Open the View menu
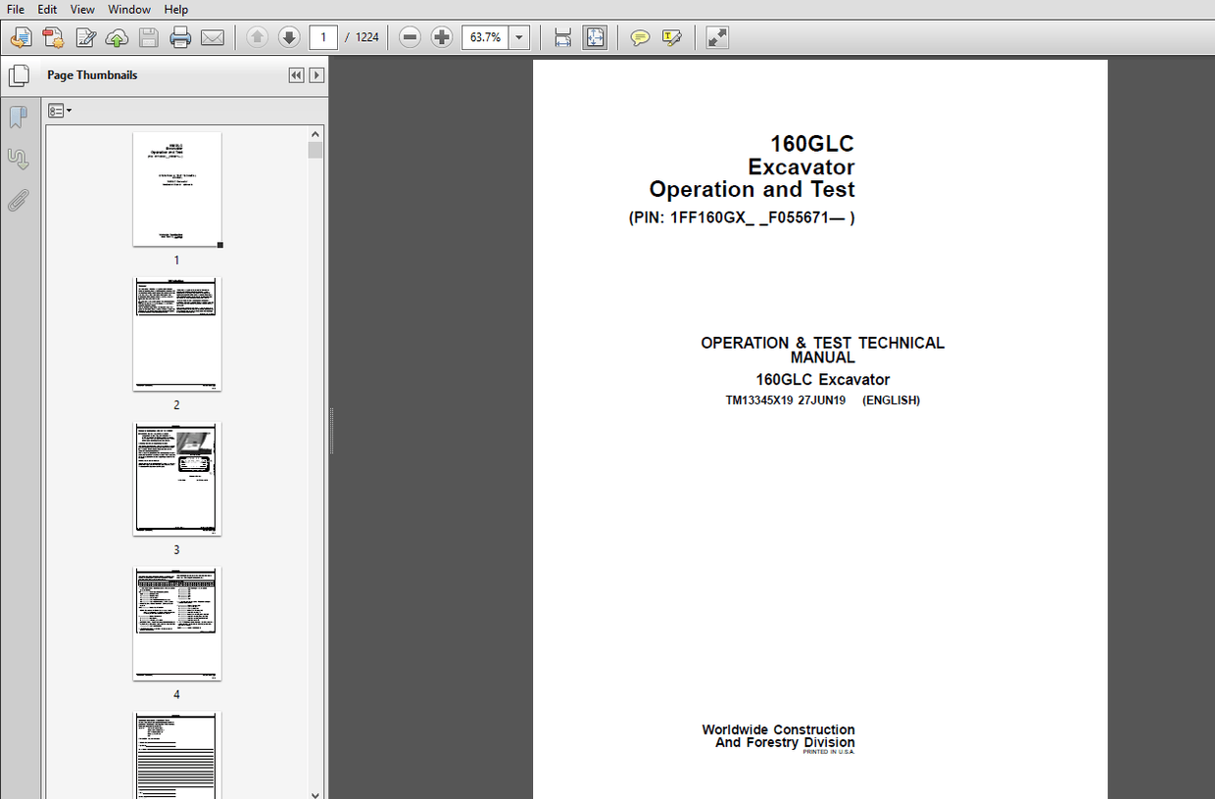 [x=82, y=9]
